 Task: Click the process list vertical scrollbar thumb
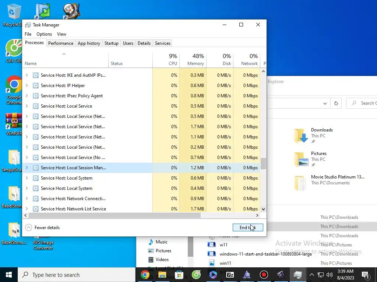tap(263, 163)
